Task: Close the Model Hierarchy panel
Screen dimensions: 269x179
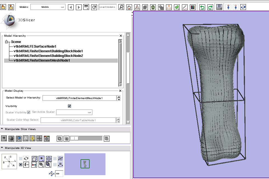Action: pos(121,36)
